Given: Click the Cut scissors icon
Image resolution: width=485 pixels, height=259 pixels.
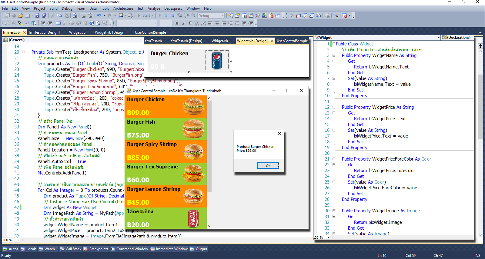Looking at the screenshot, I should tap(53, 15).
